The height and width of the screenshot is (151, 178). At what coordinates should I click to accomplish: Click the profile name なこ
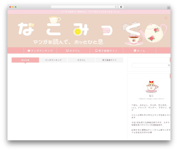151,96
